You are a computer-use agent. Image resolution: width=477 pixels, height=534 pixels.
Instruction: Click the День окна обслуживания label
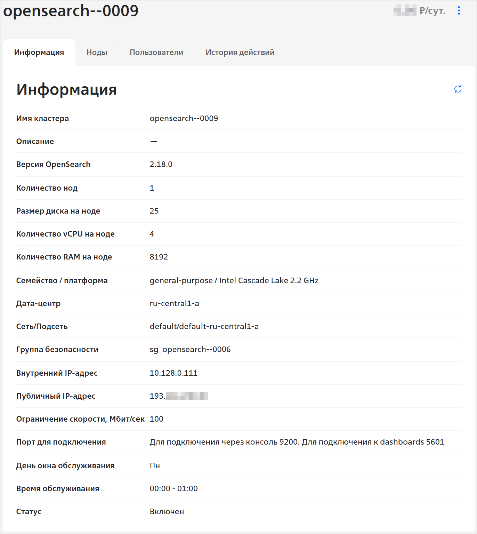click(65, 465)
